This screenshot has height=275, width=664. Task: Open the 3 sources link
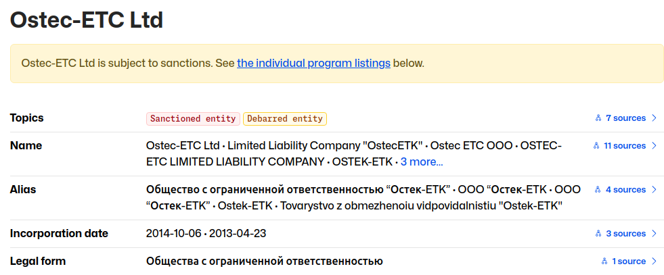[x=625, y=234]
